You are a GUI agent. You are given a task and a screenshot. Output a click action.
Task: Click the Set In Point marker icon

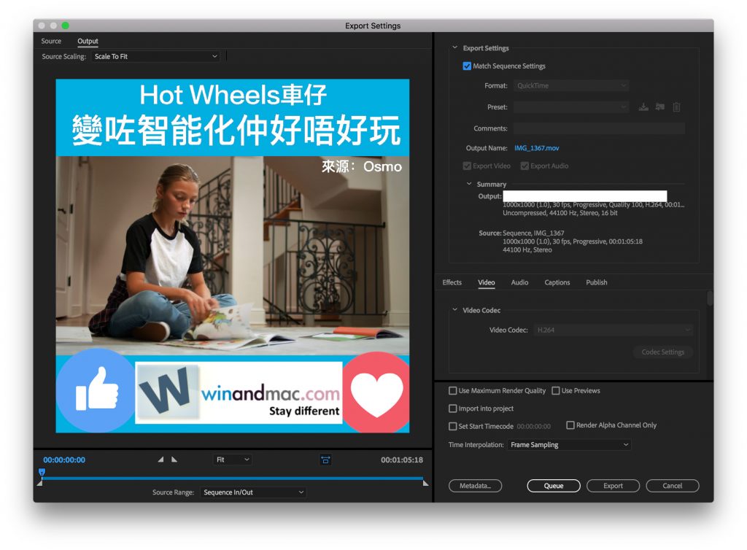tap(161, 460)
